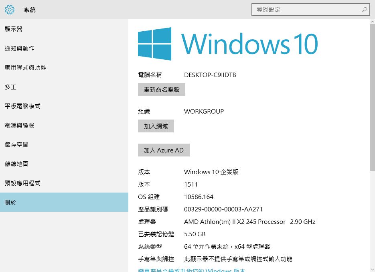Open 平板電腦模式 settings
This screenshot has width=375, height=272.
click(x=64, y=106)
